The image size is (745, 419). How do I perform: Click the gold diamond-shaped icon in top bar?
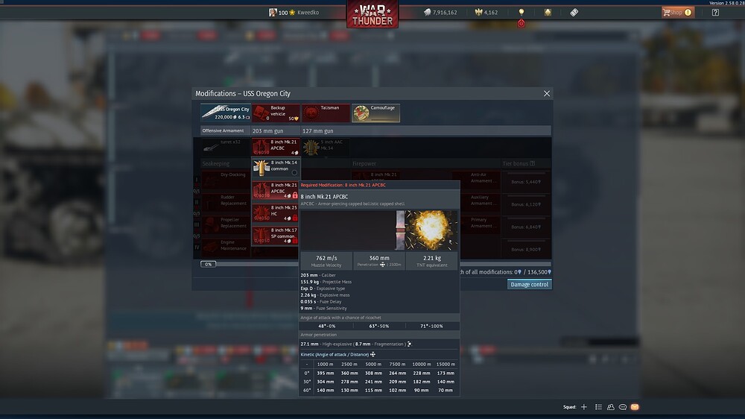[548, 13]
